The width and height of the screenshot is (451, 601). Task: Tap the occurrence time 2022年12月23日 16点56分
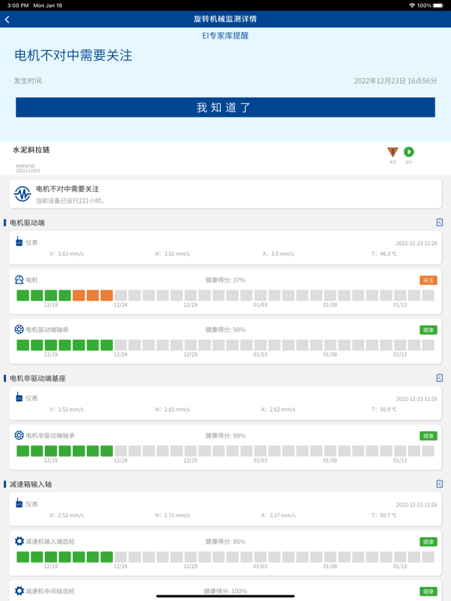[x=395, y=81]
